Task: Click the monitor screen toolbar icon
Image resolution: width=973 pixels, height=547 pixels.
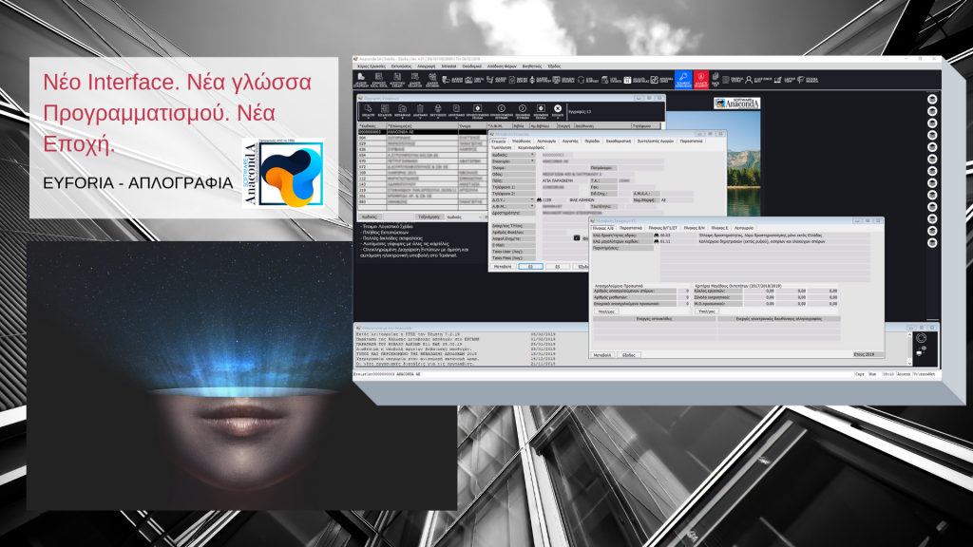Action: [556, 80]
